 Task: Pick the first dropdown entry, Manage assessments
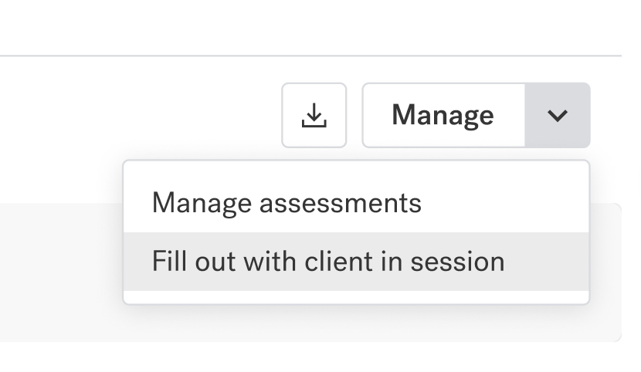tap(356, 203)
